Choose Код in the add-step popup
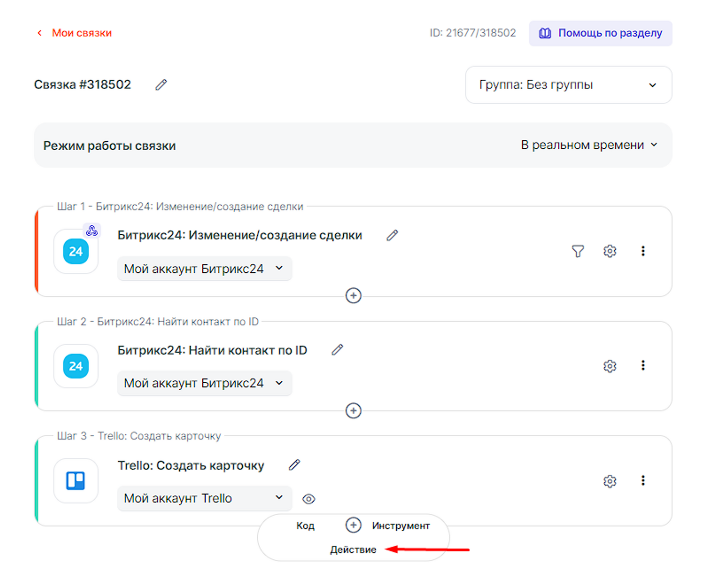Image resolution: width=721 pixels, height=576 pixels. (x=305, y=526)
